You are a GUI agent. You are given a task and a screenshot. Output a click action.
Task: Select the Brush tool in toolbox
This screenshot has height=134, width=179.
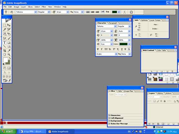tap(9, 38)
